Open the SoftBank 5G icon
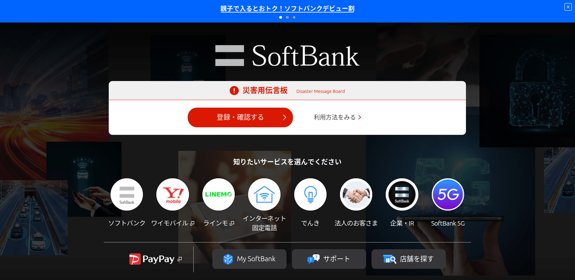Screen dimensions: 575x280 click(448, 195)
